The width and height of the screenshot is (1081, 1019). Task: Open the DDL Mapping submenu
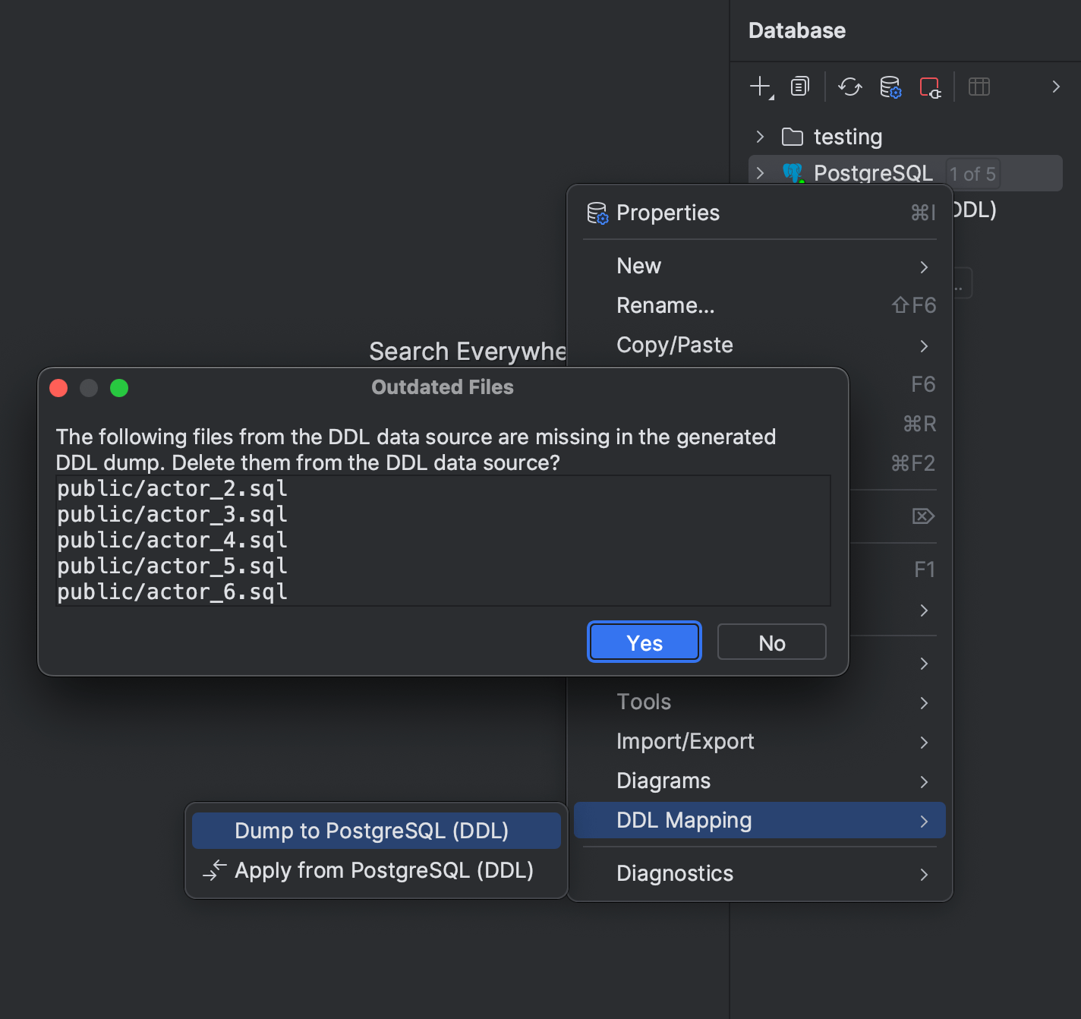(684, 820)
